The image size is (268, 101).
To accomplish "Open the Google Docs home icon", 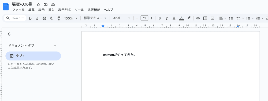I will [6, 7].
